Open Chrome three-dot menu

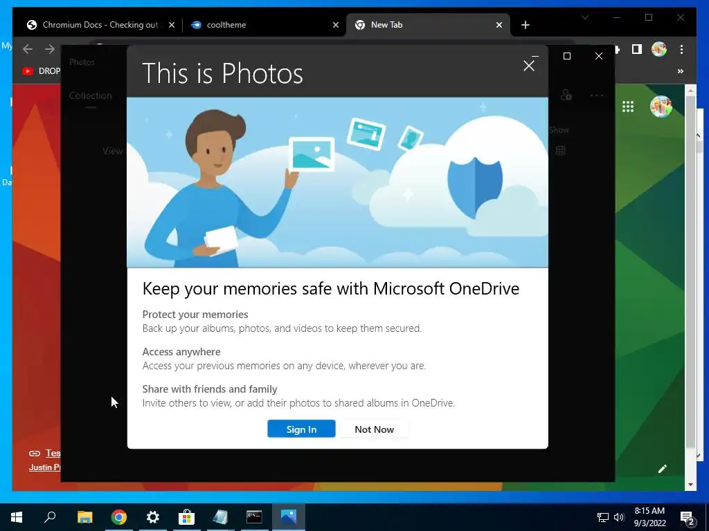click(681, 49)
